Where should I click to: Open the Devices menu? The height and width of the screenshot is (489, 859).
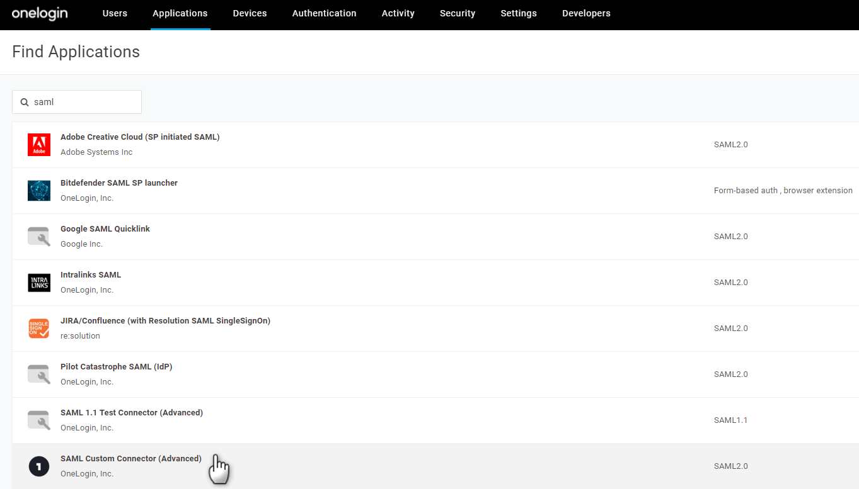tap(250, 13)
